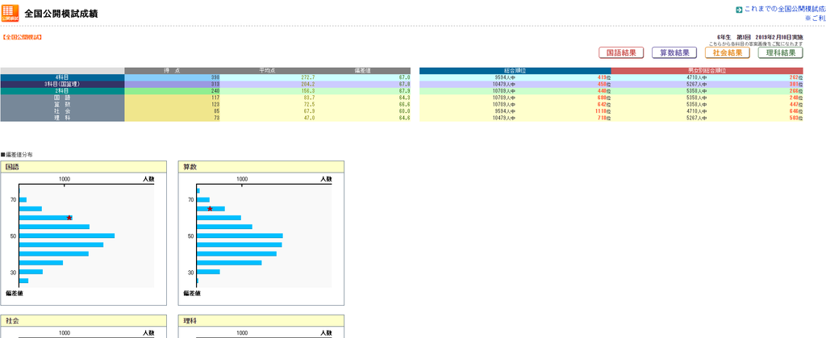Open the 理科結果 button
The width and height of the screenshot is (826, 338).
tap(781, 52)
